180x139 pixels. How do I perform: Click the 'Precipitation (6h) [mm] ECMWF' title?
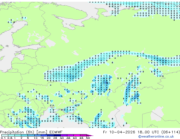click(x=31, y=132)
